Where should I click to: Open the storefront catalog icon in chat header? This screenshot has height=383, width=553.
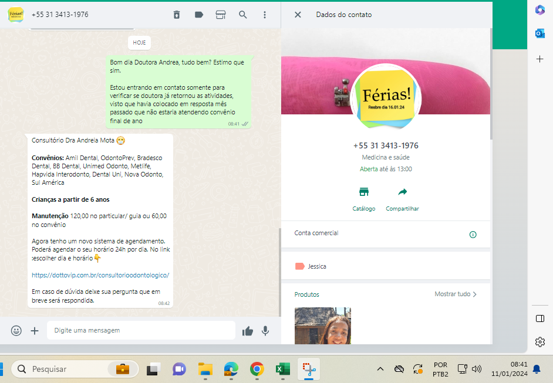[221, 15]
